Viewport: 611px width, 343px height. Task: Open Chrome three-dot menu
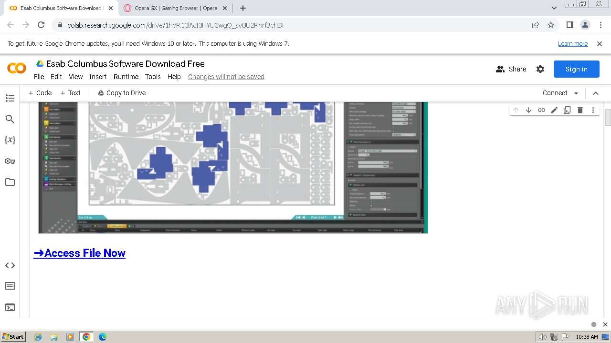600,25
